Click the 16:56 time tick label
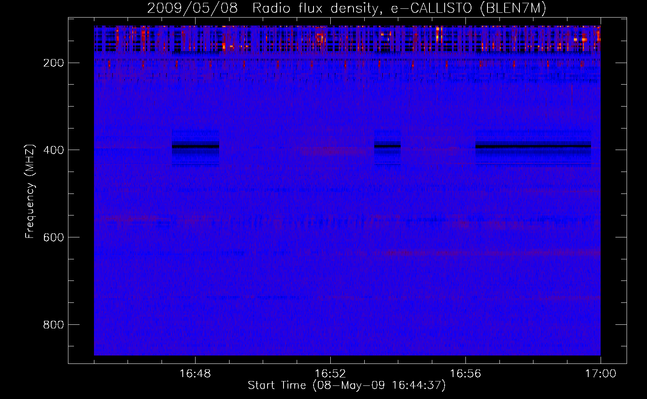 click(x=465, y=374)
